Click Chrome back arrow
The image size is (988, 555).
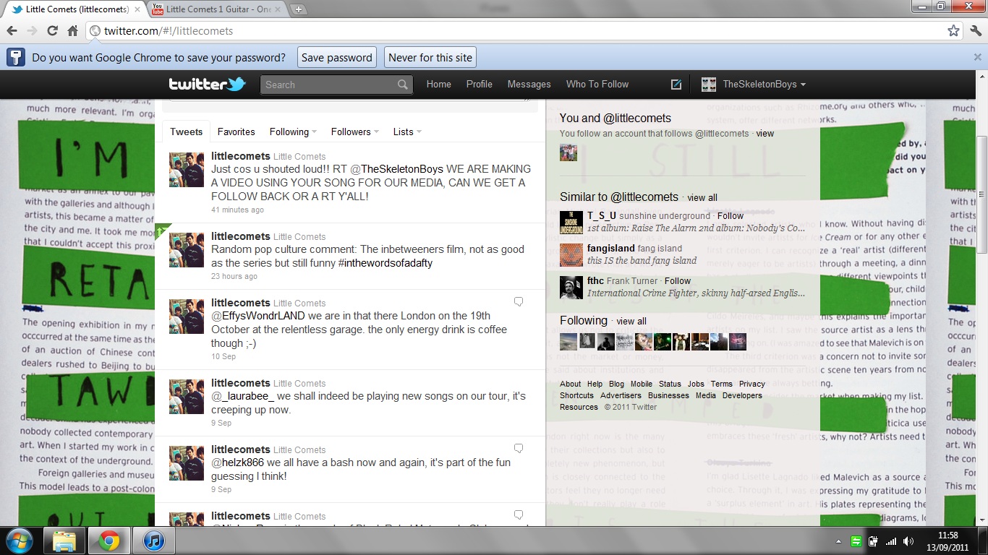coord(12,31)
